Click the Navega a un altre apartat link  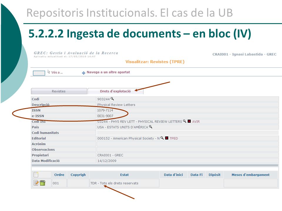tap(108, 72)
